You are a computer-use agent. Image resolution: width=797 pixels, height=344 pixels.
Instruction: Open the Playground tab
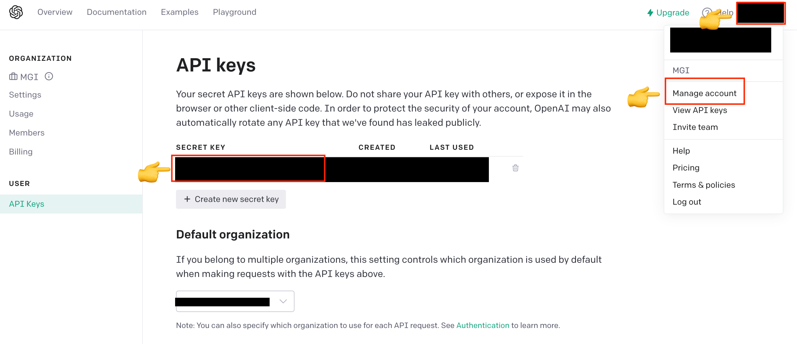tap(234, 12)
